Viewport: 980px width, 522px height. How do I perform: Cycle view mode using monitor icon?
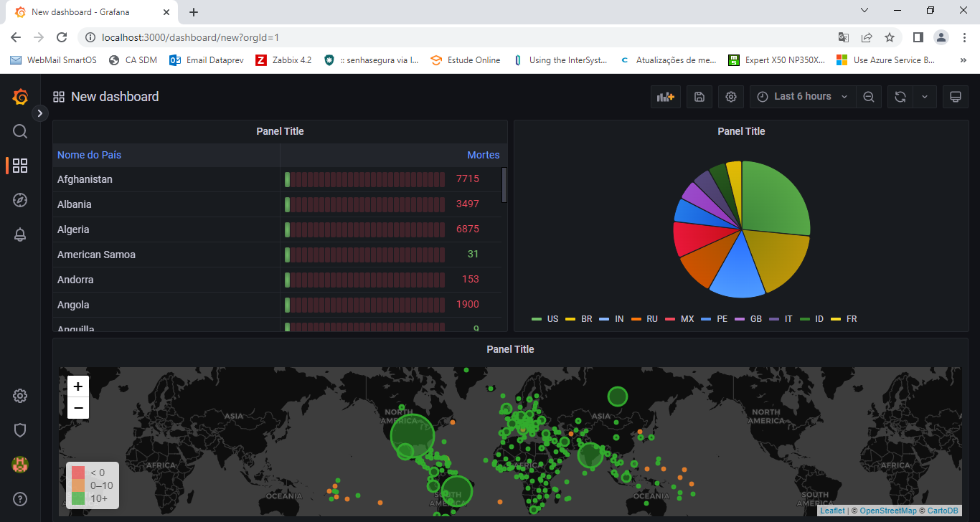955,97
